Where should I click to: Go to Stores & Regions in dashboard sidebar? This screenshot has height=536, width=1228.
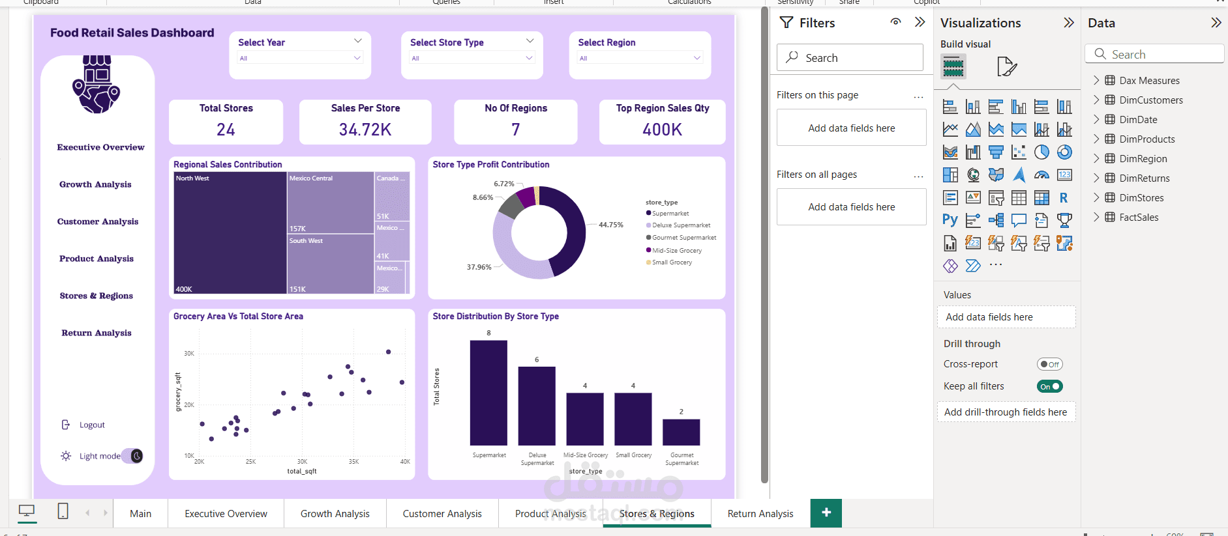point(97,296)
